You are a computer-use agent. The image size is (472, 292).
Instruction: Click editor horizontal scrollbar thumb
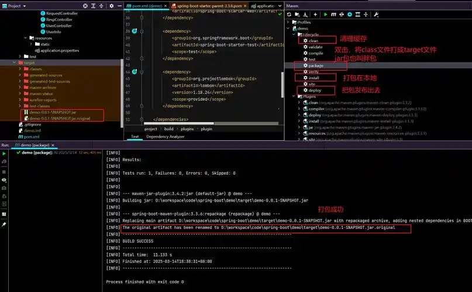[x=179, y=123]
